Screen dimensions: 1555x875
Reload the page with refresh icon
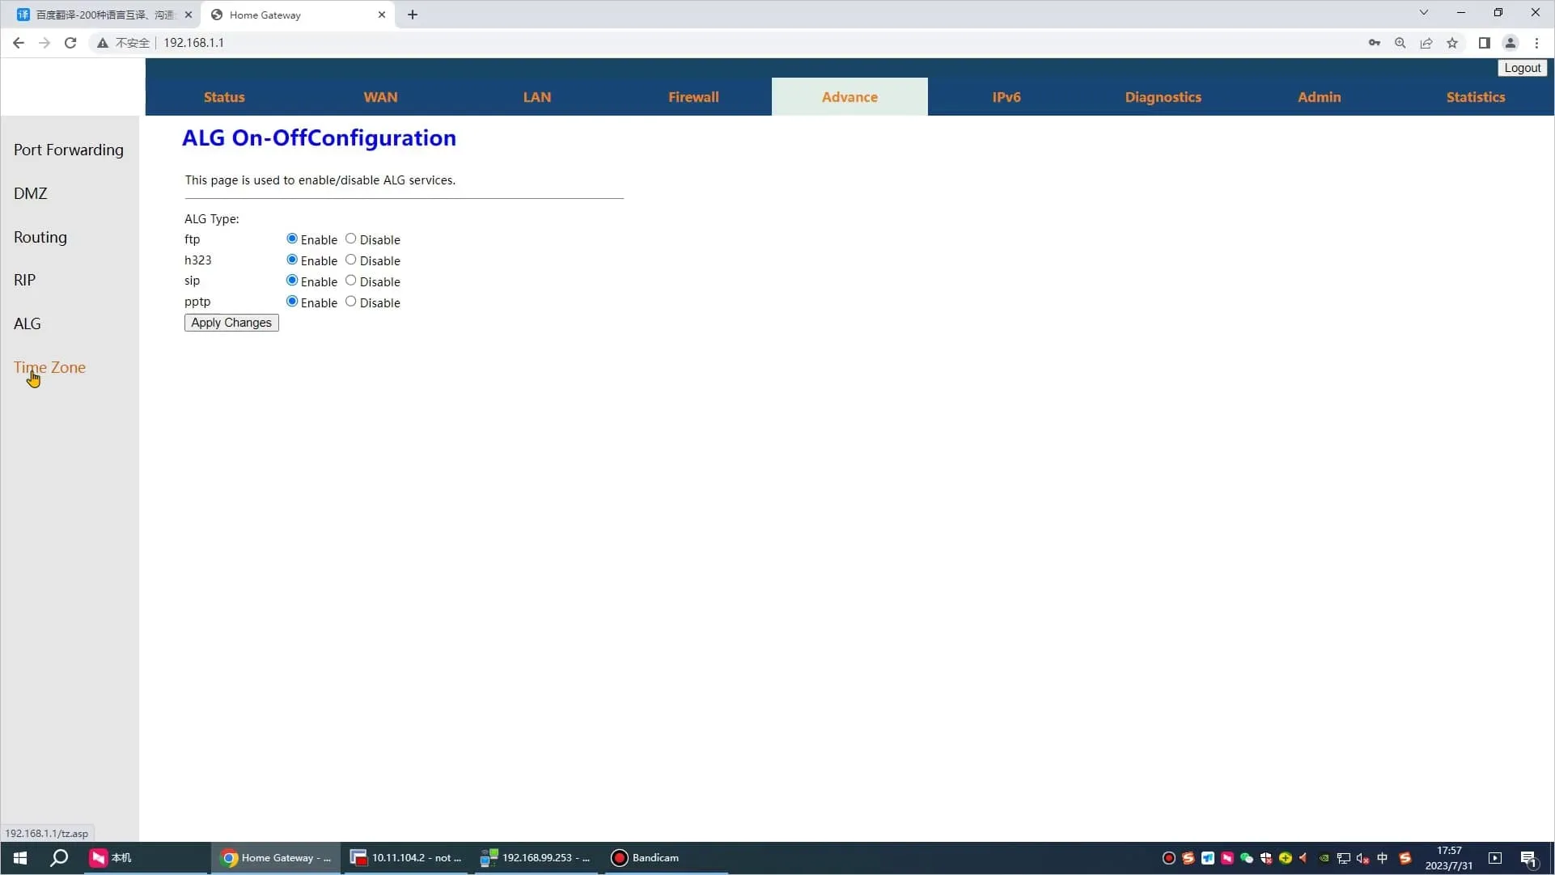(70, 43)
